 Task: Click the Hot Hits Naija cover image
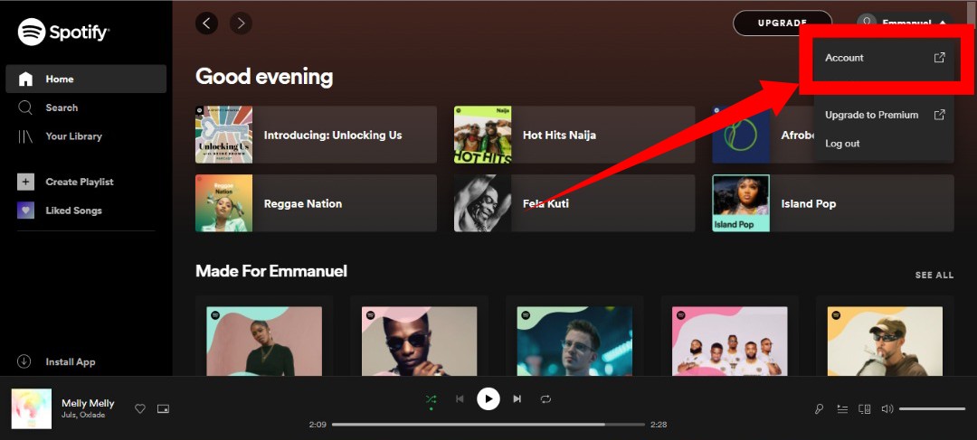tap(483, 135)
